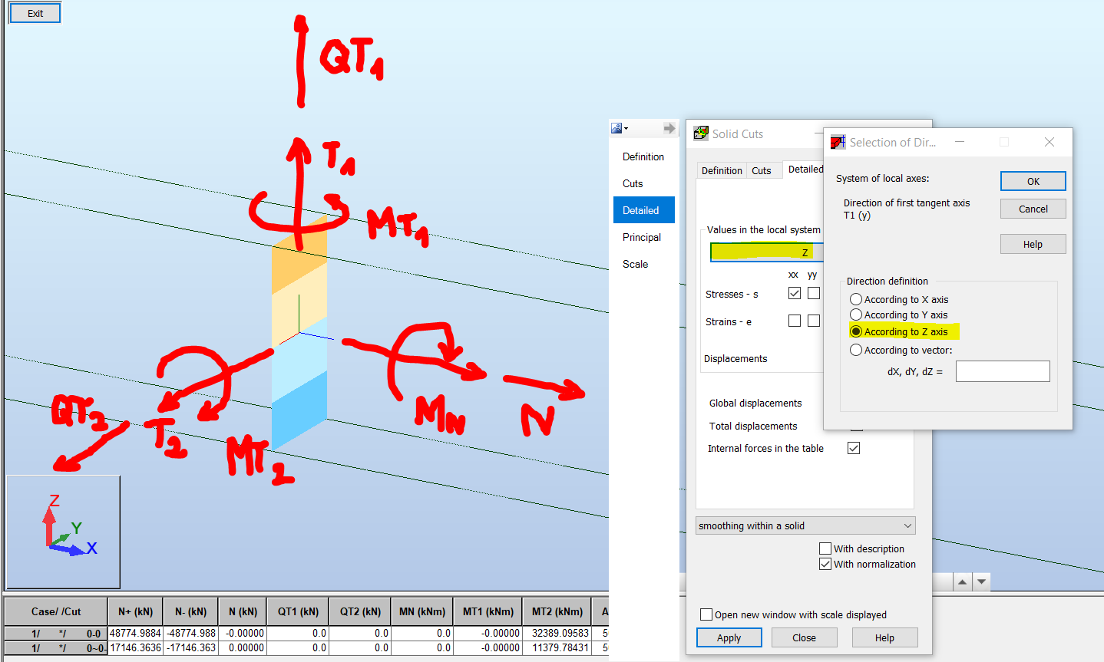Select Principal in the sidebar

point(642,237)
